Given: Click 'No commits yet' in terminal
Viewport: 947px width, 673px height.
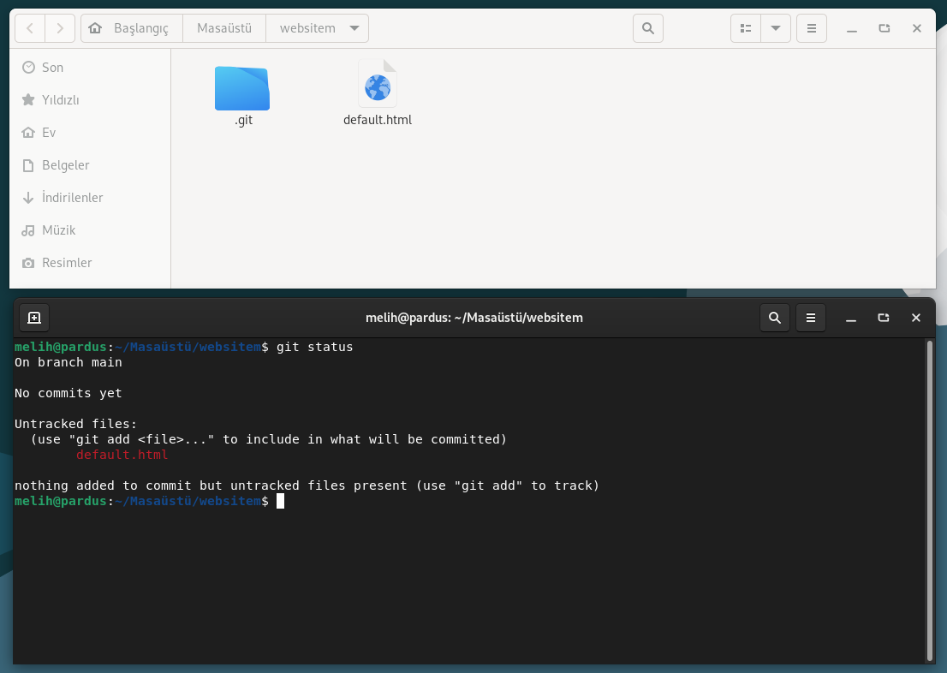Looking at the screenshot, I should [68, 393].
